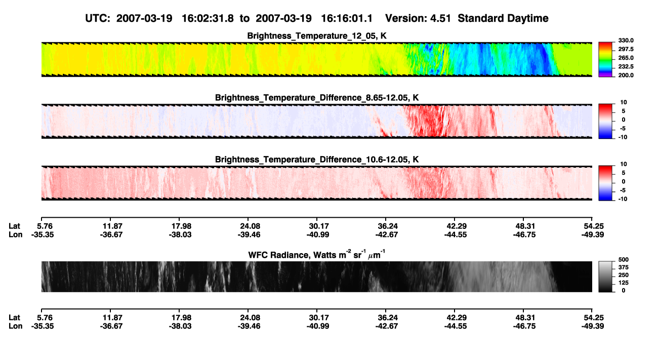
Task: Click the Brightness_Temperature_Difference_10.6-12.05, K title
Action: coord(317,159)
